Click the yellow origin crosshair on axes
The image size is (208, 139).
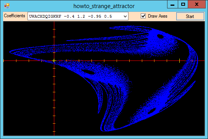pyautogui.click(x=54, y=61)
